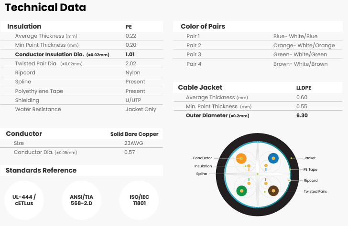Click the orange conductor in the cable diagram
This screenshot has width=348, height=226.
241,158
